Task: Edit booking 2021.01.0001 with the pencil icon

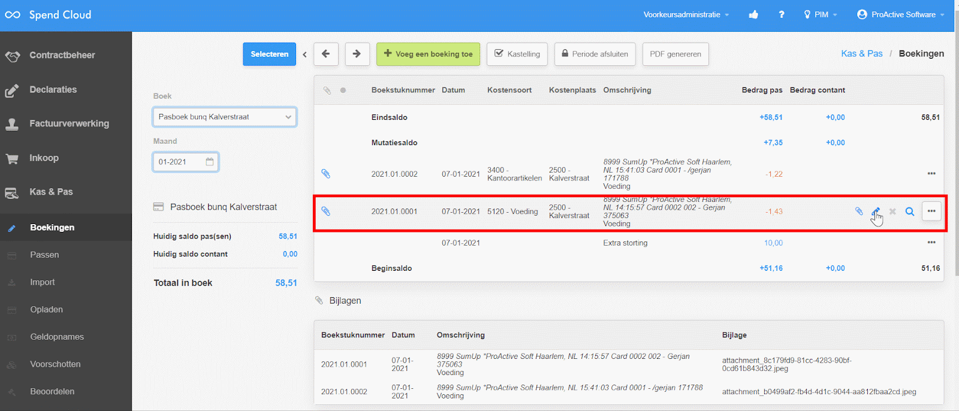Action: [x=876, y=211]
